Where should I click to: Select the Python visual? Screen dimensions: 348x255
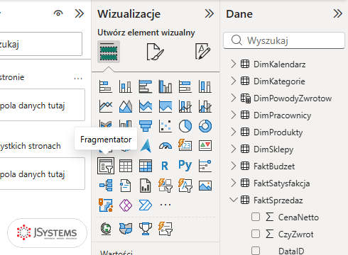[185, 166]
